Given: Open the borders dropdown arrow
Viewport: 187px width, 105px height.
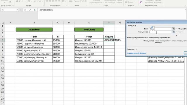Looking at the screenshot, I should (x=31, y=1).
